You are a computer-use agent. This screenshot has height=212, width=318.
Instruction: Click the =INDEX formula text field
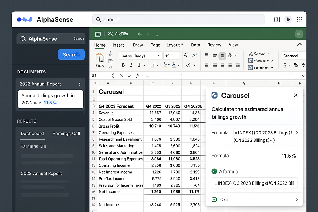pyautogui.click(x=254, y=183)
